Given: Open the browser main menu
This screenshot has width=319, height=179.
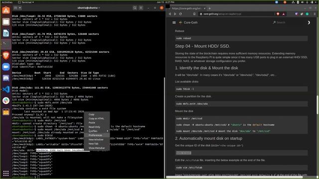Looking at the screenshot, I should click(x=315, y=14).
